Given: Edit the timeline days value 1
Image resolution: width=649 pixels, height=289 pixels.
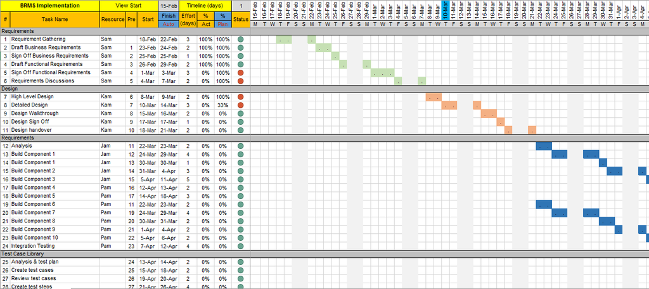Looking at the screenshot, I should click(240, 6).
